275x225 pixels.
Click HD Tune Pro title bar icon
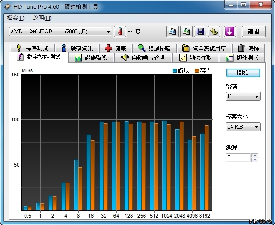7,6
